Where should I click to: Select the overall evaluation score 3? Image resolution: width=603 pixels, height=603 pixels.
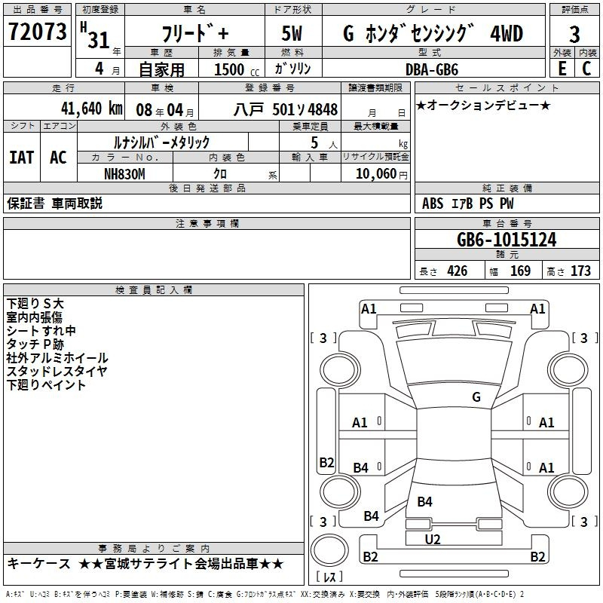point(574,35)
